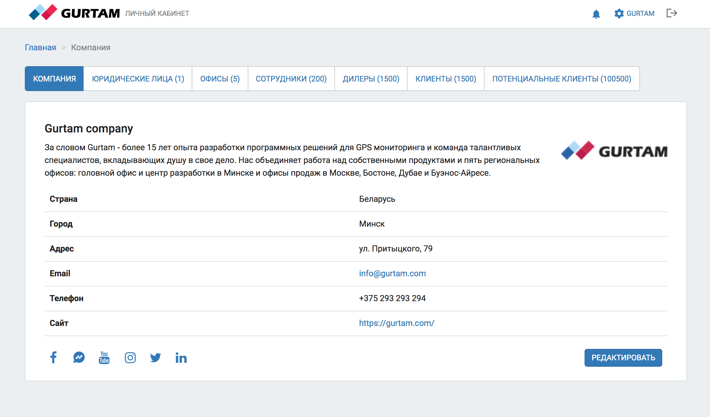Open the LinkedIn social icon
The image size is (710, 417).
pyautogui.click(x=181, y=357)
